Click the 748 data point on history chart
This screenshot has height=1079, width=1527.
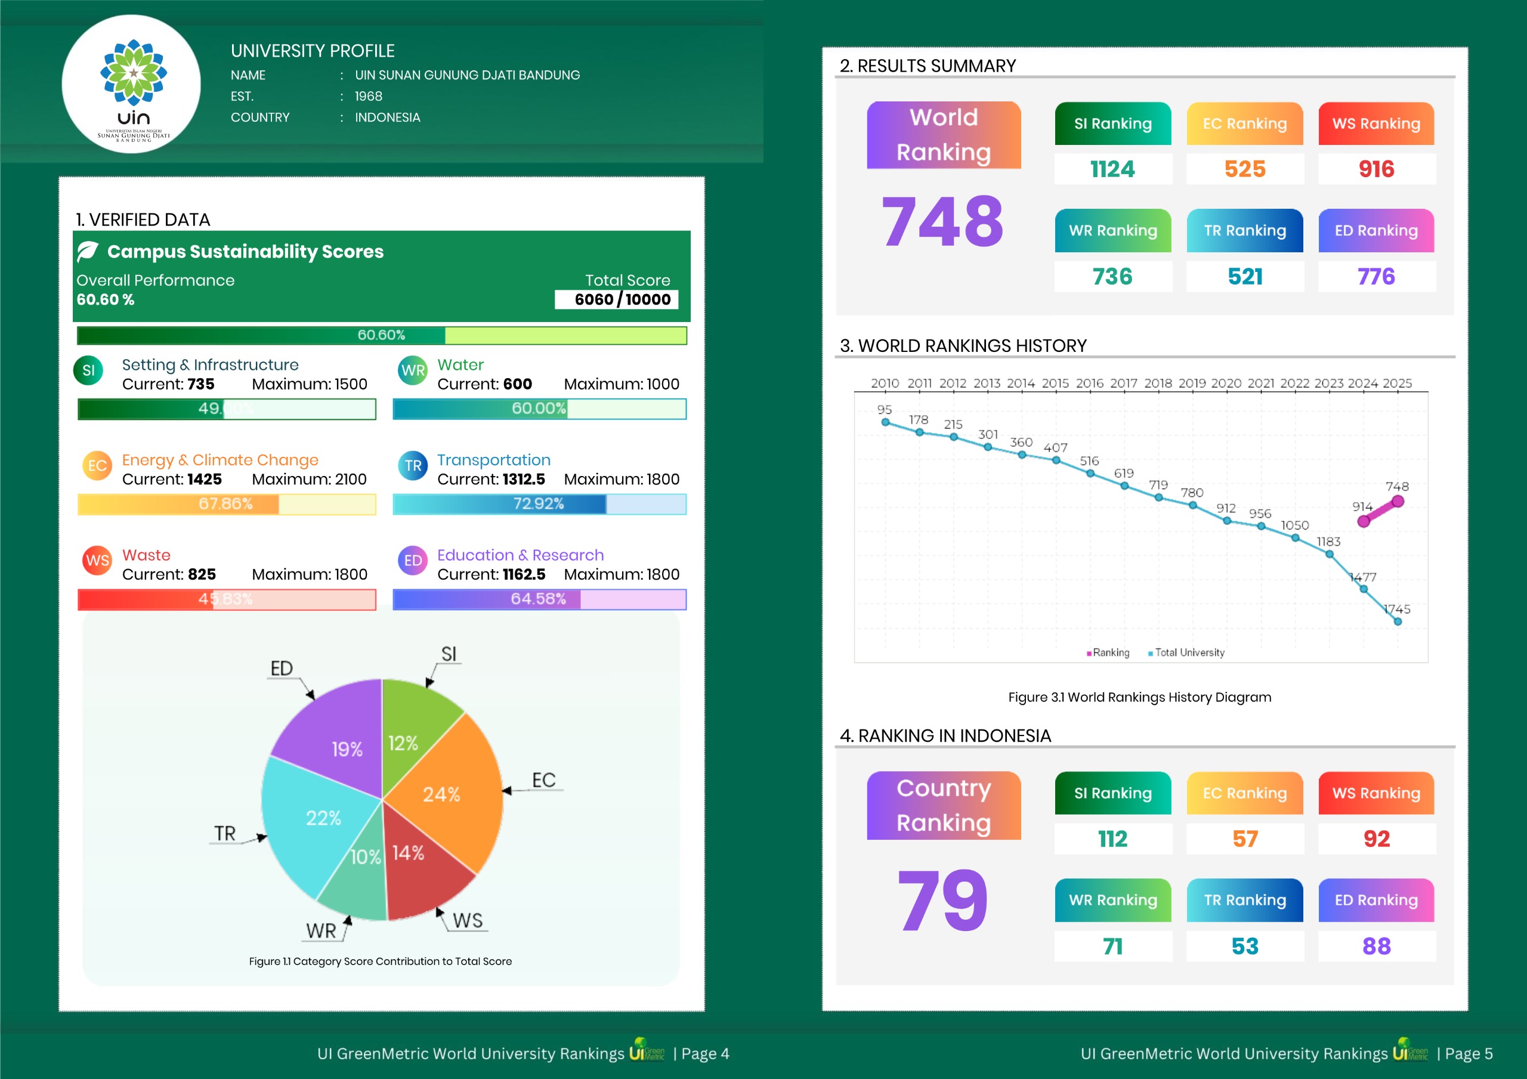click(1398, 502)
